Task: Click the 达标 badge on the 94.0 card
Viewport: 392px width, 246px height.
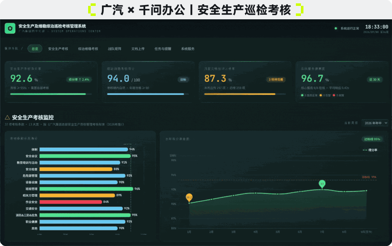Action: [x=183, y=79]
